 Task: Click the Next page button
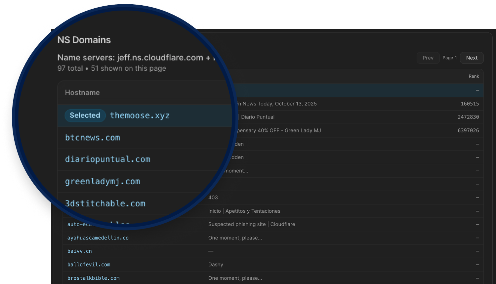[472, 58]
